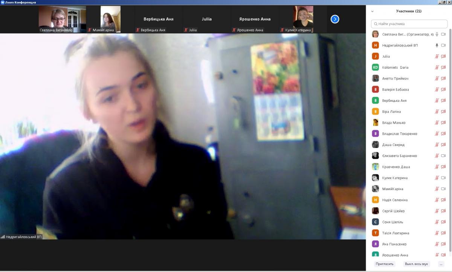This screenshot has width=452, height=272.
Task: Click muted mic icon for Надія Селюніна
Action: (437, 200)
